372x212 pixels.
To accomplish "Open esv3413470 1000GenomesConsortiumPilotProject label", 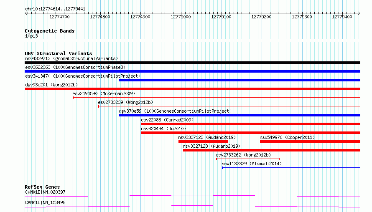I will [x=83, y=76].
